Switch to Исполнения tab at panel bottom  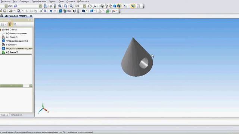tap(16, 115)
